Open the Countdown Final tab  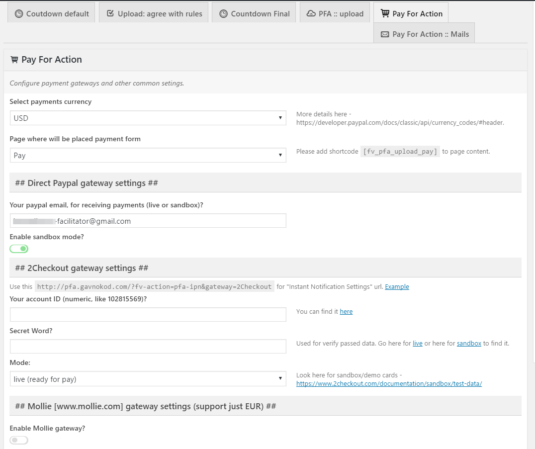pos(254,12)
